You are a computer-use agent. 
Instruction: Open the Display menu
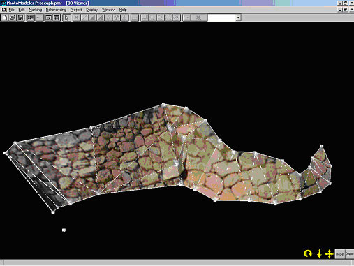coord(92,10)
